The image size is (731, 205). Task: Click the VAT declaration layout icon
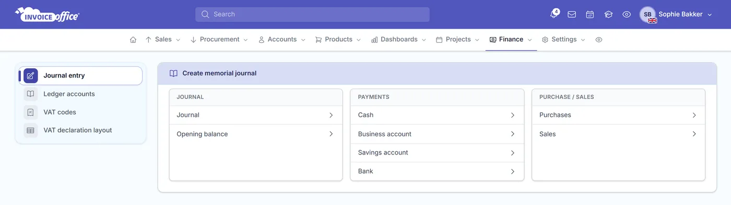pyautogui.click(x=31, y=131)
